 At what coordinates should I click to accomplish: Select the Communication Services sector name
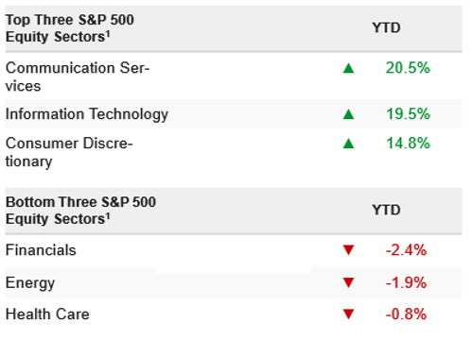coord(78,76)
